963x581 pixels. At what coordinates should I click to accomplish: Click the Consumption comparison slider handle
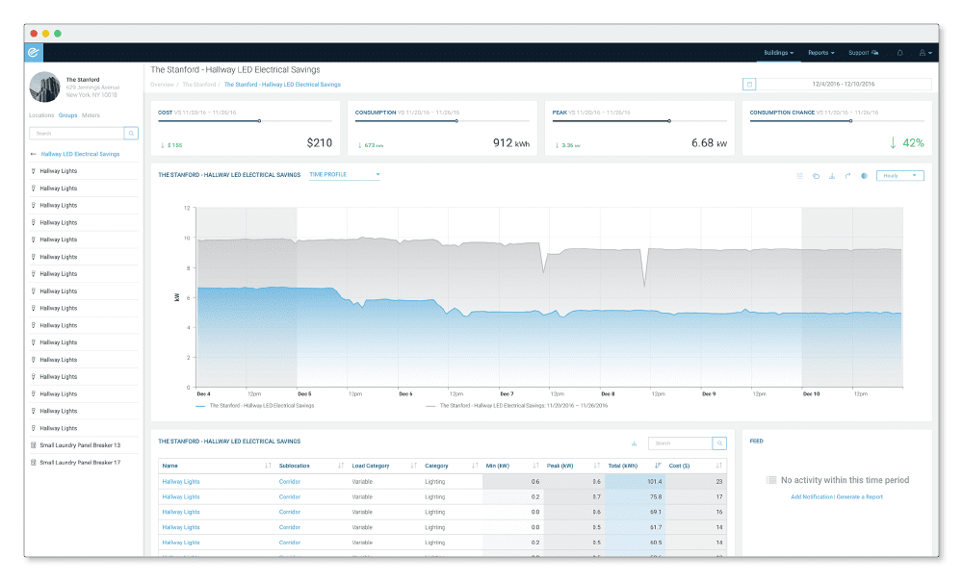tap(456, 121)
